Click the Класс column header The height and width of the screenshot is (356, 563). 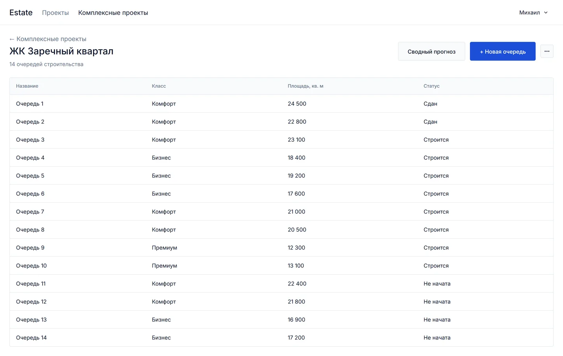point(159,86)
